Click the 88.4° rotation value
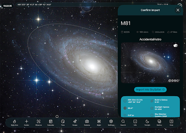Viewport: 186px width, 133px height. click(130, 108)
